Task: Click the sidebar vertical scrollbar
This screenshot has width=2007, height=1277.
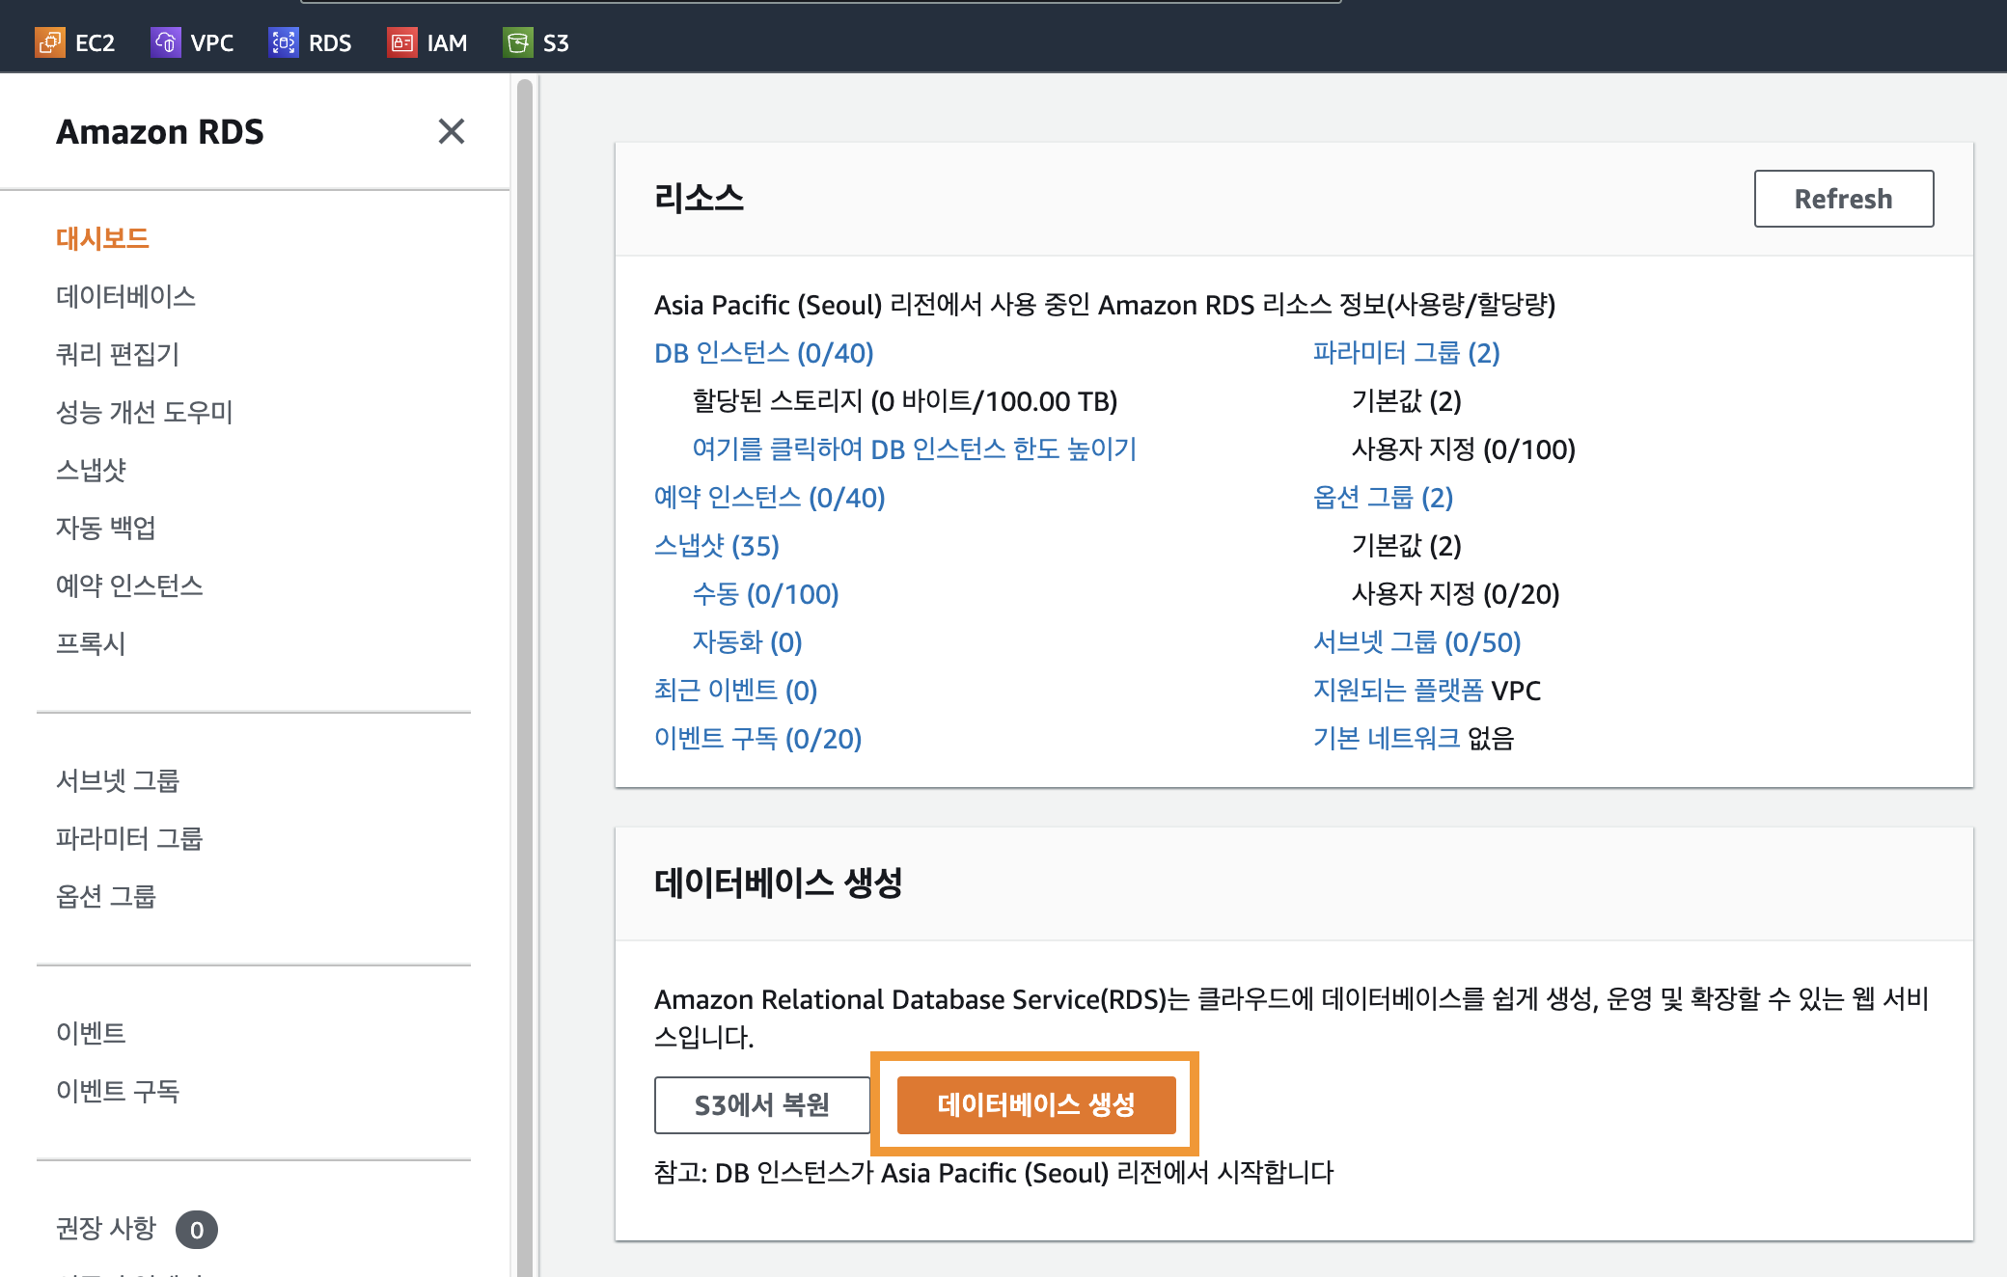Action: click(525, 675)
